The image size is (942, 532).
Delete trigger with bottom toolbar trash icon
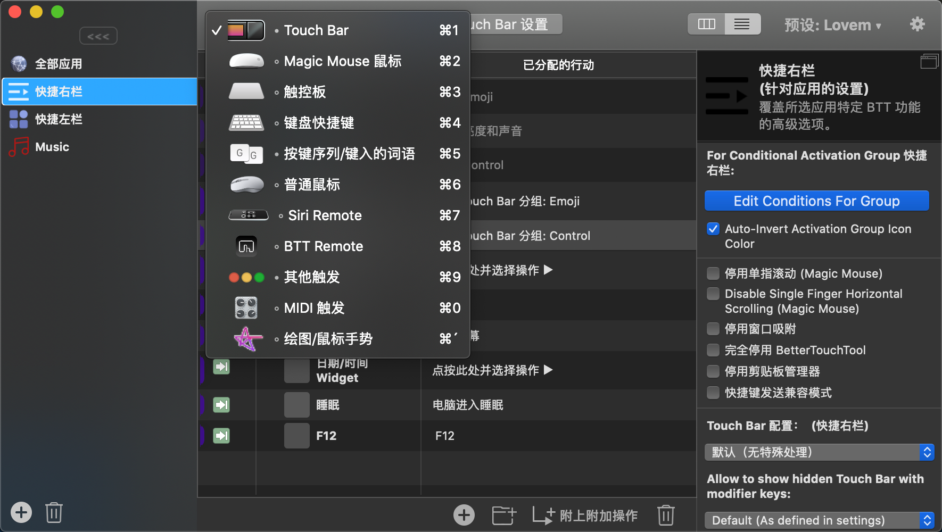(666, 515)
